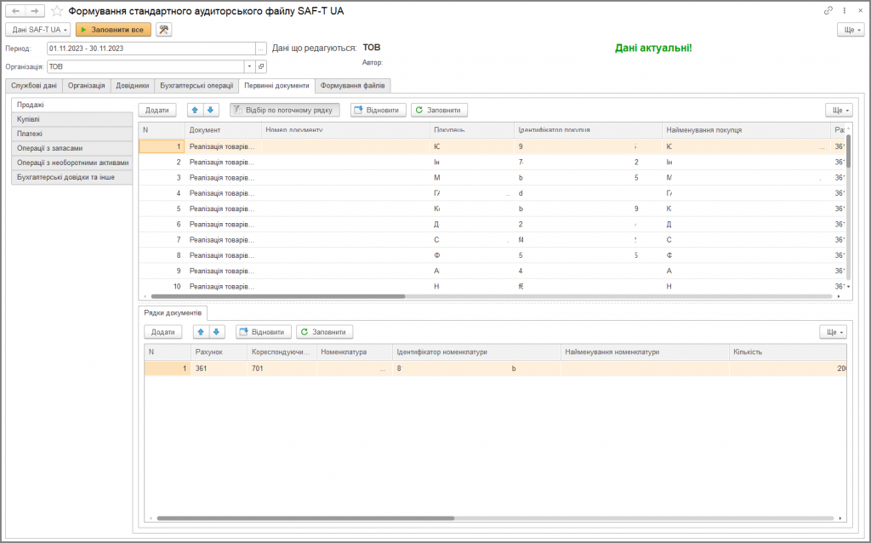Move line down in the Рядки документів table
The height and width of the screenshot is (543, 871).
point(217,332)
